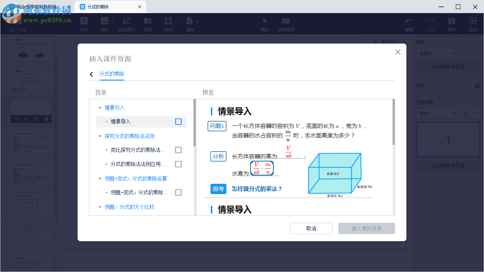This screenshot has width=484, height=272.
Task: Open the 题库 (Question Bank)
Action: 190,23
